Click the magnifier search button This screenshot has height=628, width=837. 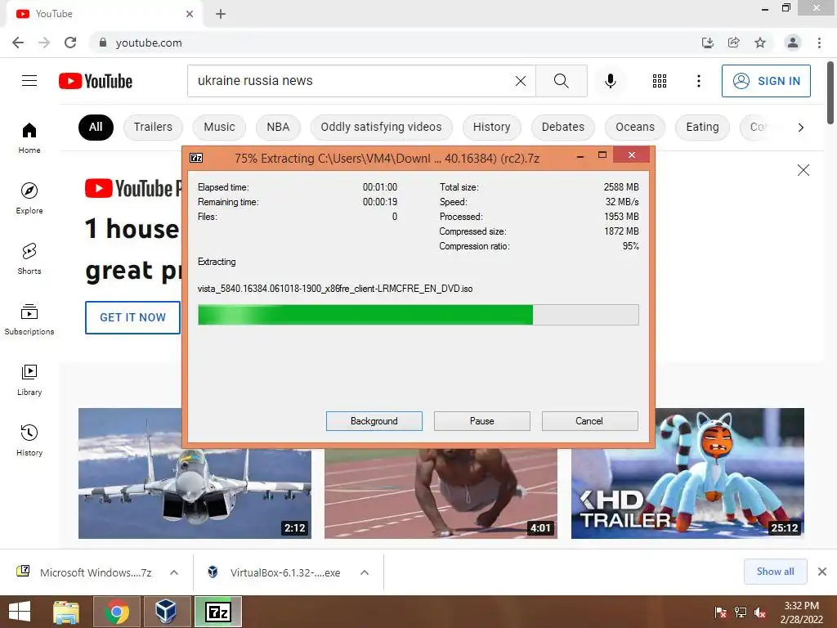click(x=561, y=81)
